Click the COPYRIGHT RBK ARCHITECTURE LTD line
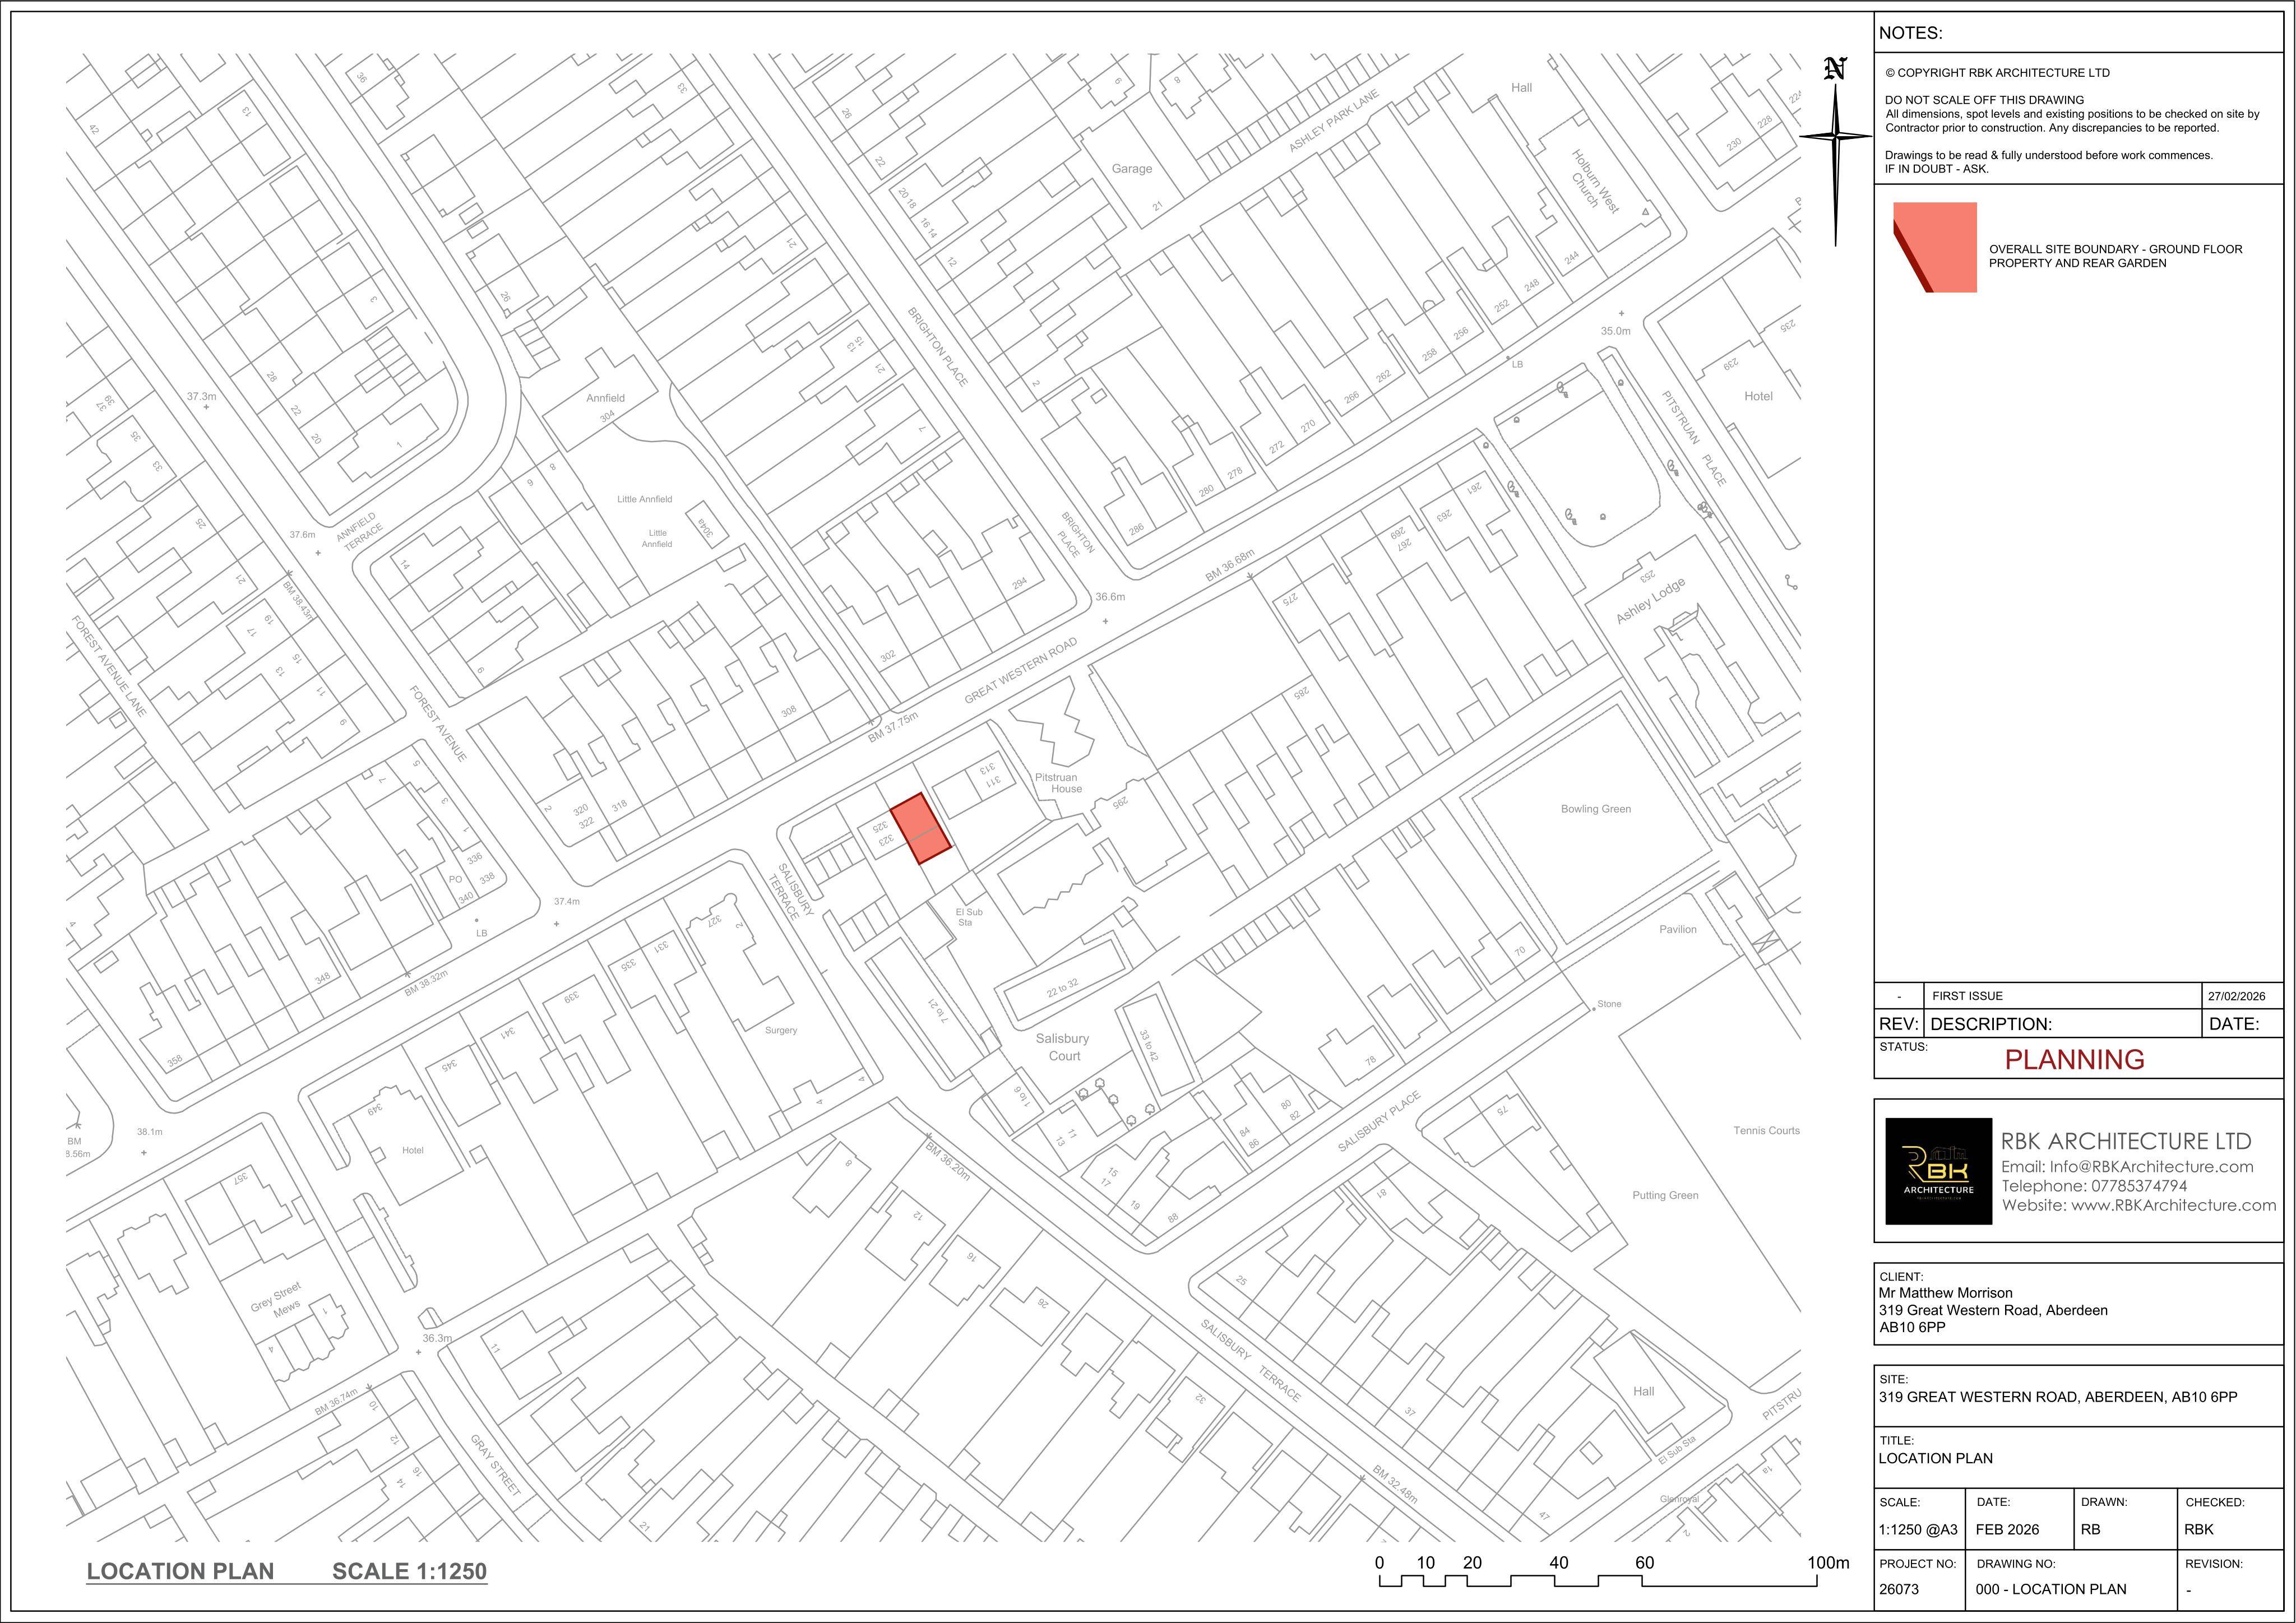The height and width of the screenshot is (1623, 2296). point(1997,73)
